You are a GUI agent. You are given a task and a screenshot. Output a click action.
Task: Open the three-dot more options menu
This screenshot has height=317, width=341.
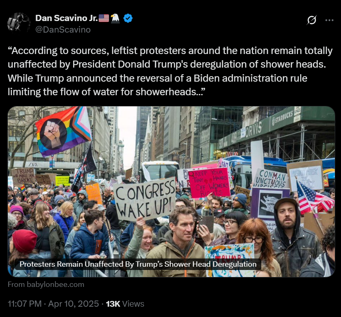tap(329, 20)
